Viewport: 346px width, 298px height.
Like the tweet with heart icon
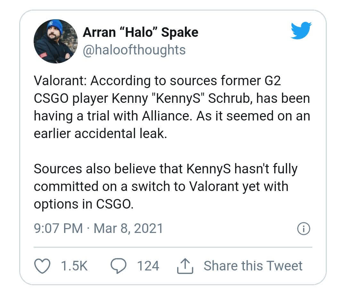click(42, 266)
